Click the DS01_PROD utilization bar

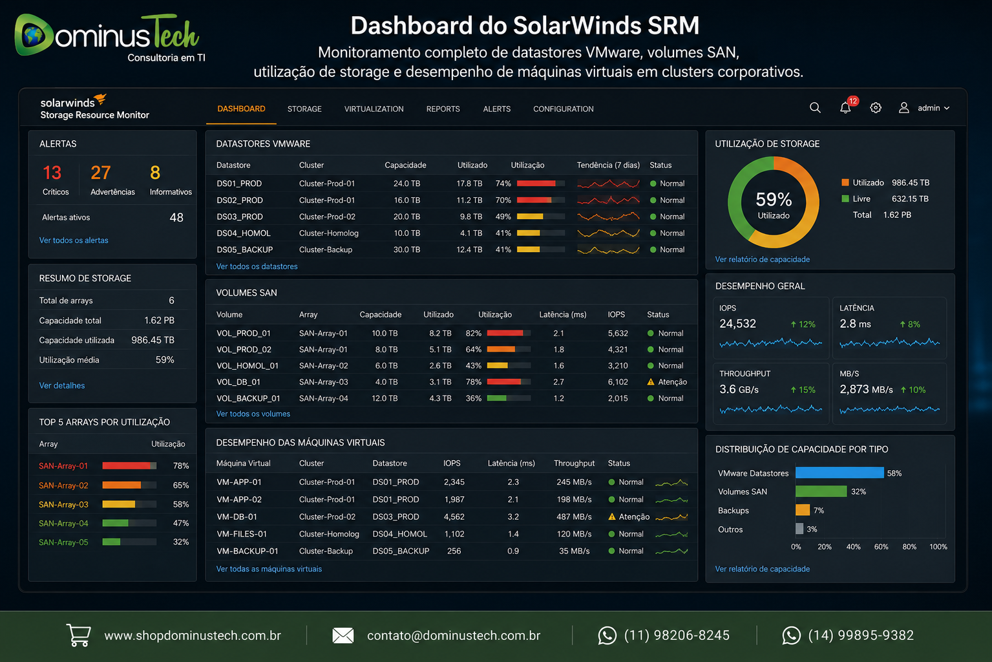[541, 184]
